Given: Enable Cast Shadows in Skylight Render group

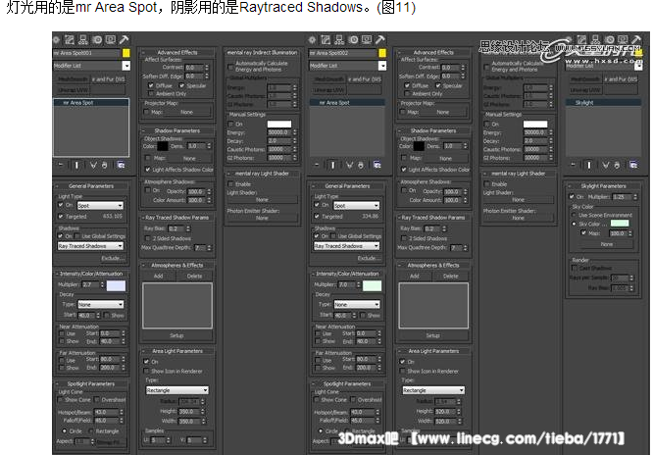Looking at the screenshot, I should pyautogui.click(x=576, y=268).
